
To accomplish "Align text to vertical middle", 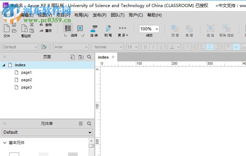I will 236,47.
